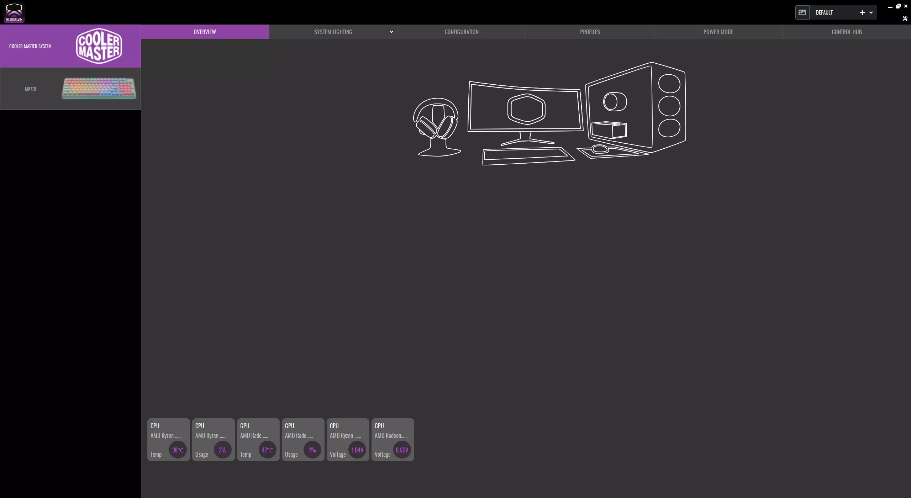Click the DEFAULT profile name
Image resolution: width=911 pixels, height=498 pixels.
click(x=824, y=12)
